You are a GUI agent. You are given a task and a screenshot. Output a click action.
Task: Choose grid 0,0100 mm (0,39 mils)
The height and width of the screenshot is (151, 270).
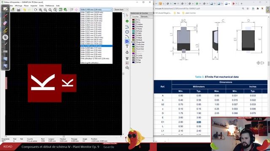pos(96,57)
